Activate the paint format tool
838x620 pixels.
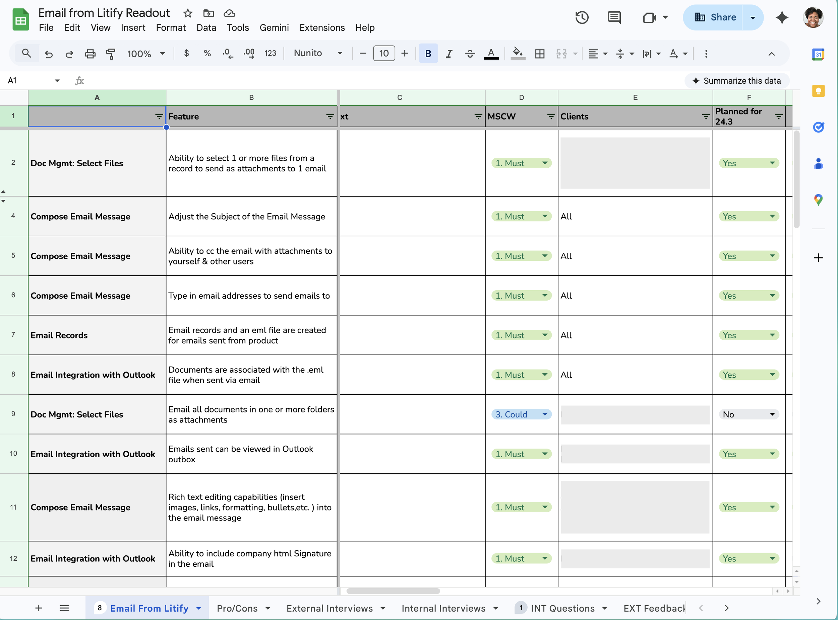pos(111,54)
